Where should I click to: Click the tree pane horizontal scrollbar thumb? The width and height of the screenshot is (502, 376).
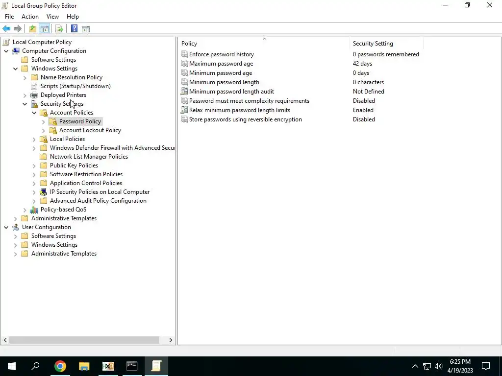[x=84, y=340]
